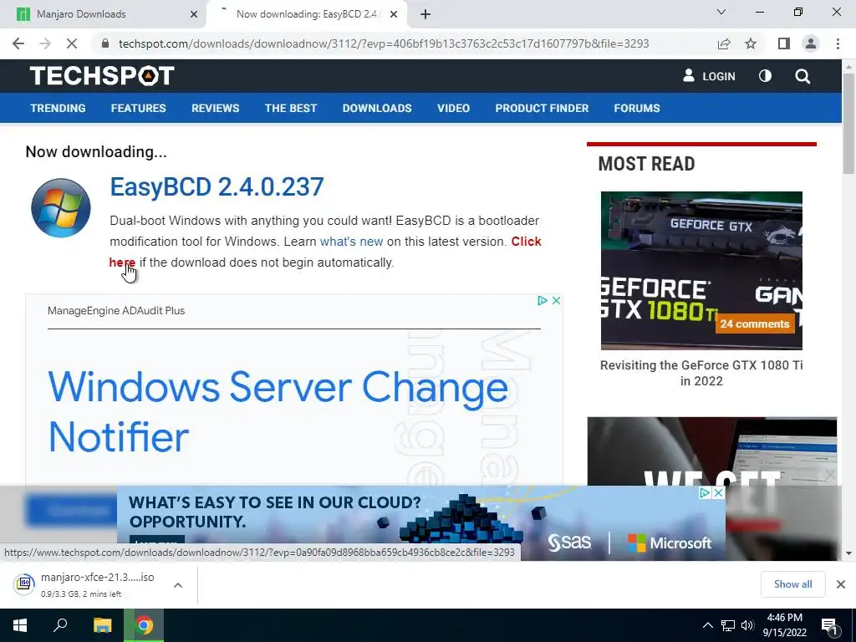Open the 24 comments badge
This screenshot has width=856, height=642.
point(755,324)
